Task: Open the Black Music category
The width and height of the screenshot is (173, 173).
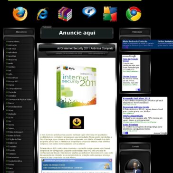Action: (x=13, y=78)
